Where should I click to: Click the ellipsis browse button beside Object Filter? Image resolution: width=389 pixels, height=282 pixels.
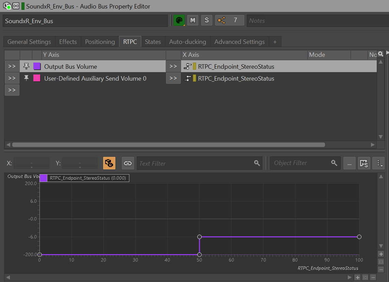click(x=349, y=163)
